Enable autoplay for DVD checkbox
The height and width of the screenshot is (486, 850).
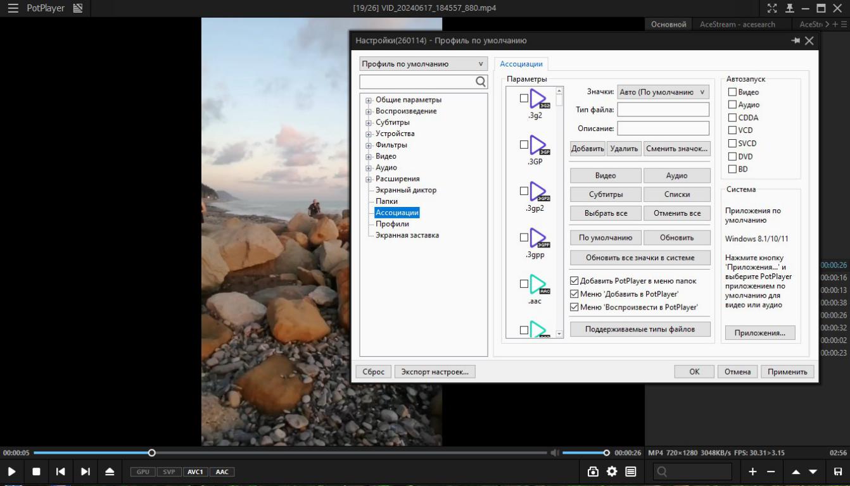pos(733,156)
